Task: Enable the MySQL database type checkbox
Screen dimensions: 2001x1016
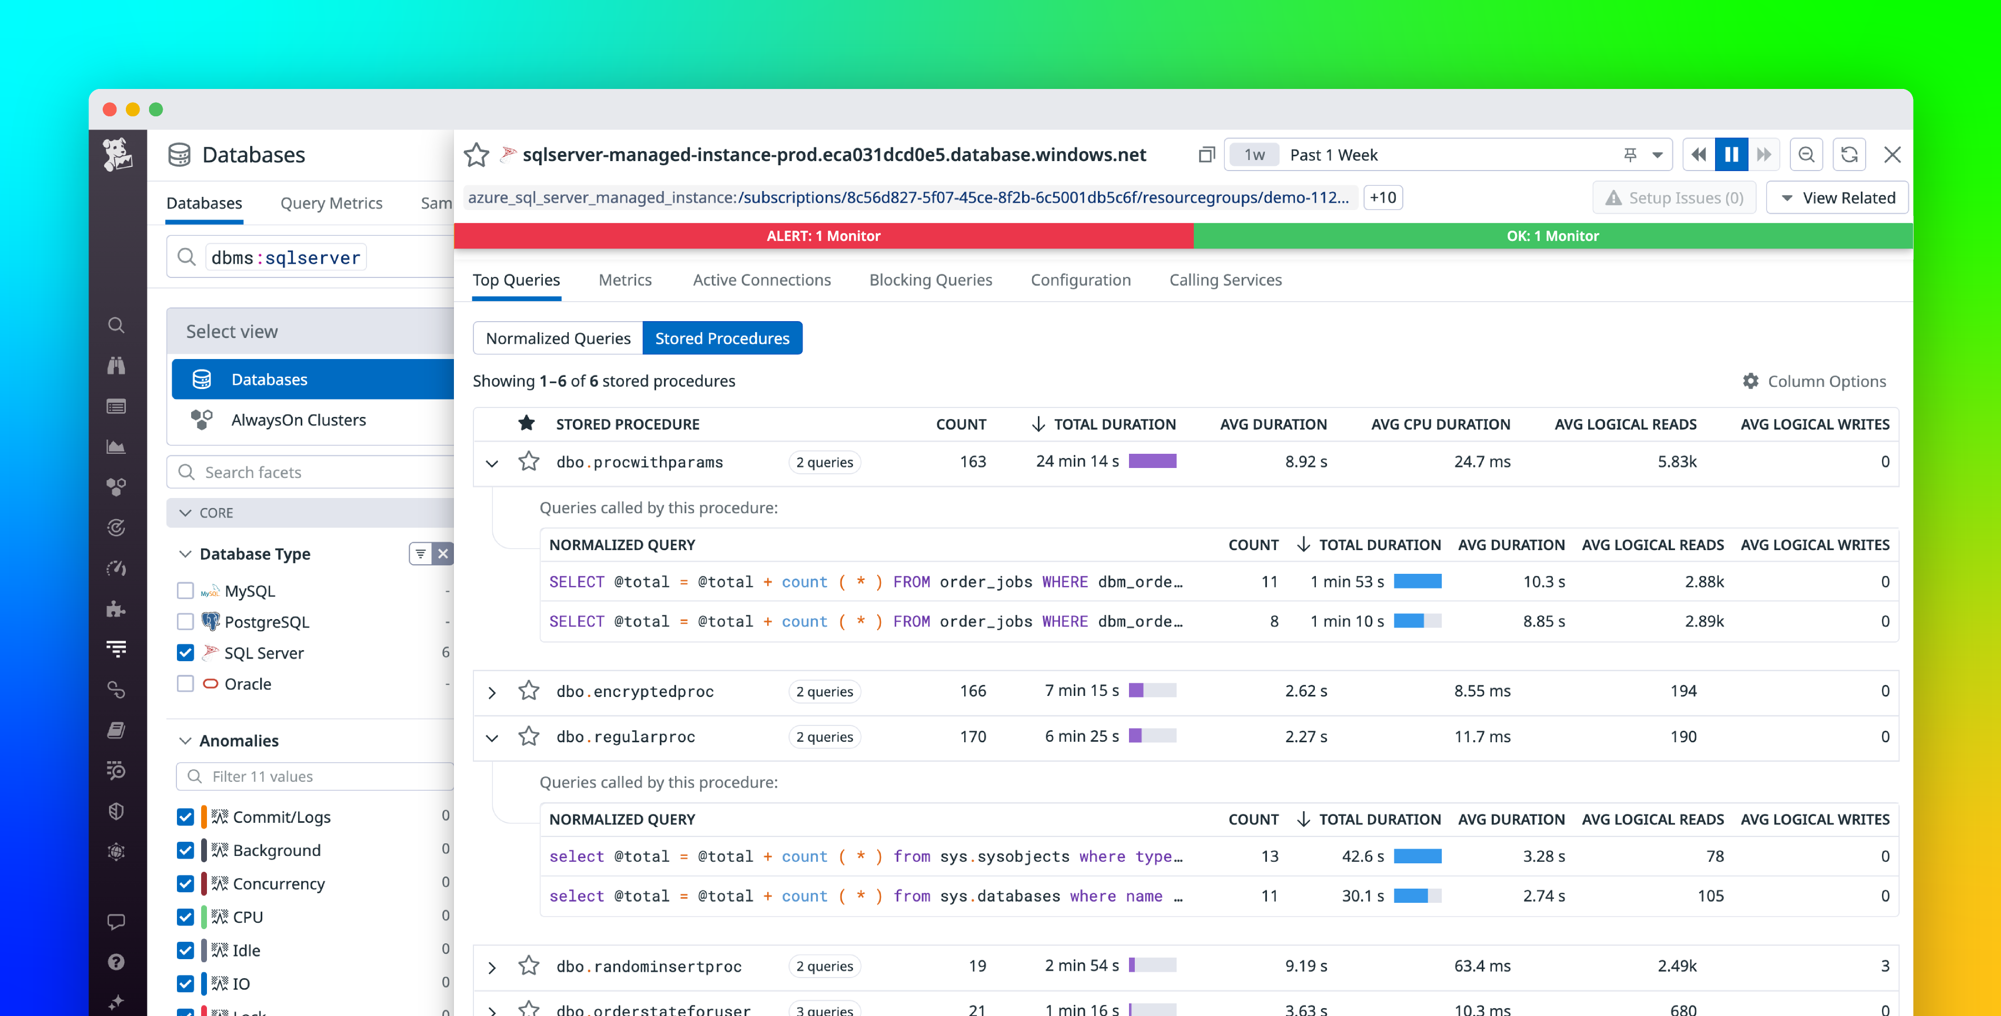Action: click(x=186, y=590)
